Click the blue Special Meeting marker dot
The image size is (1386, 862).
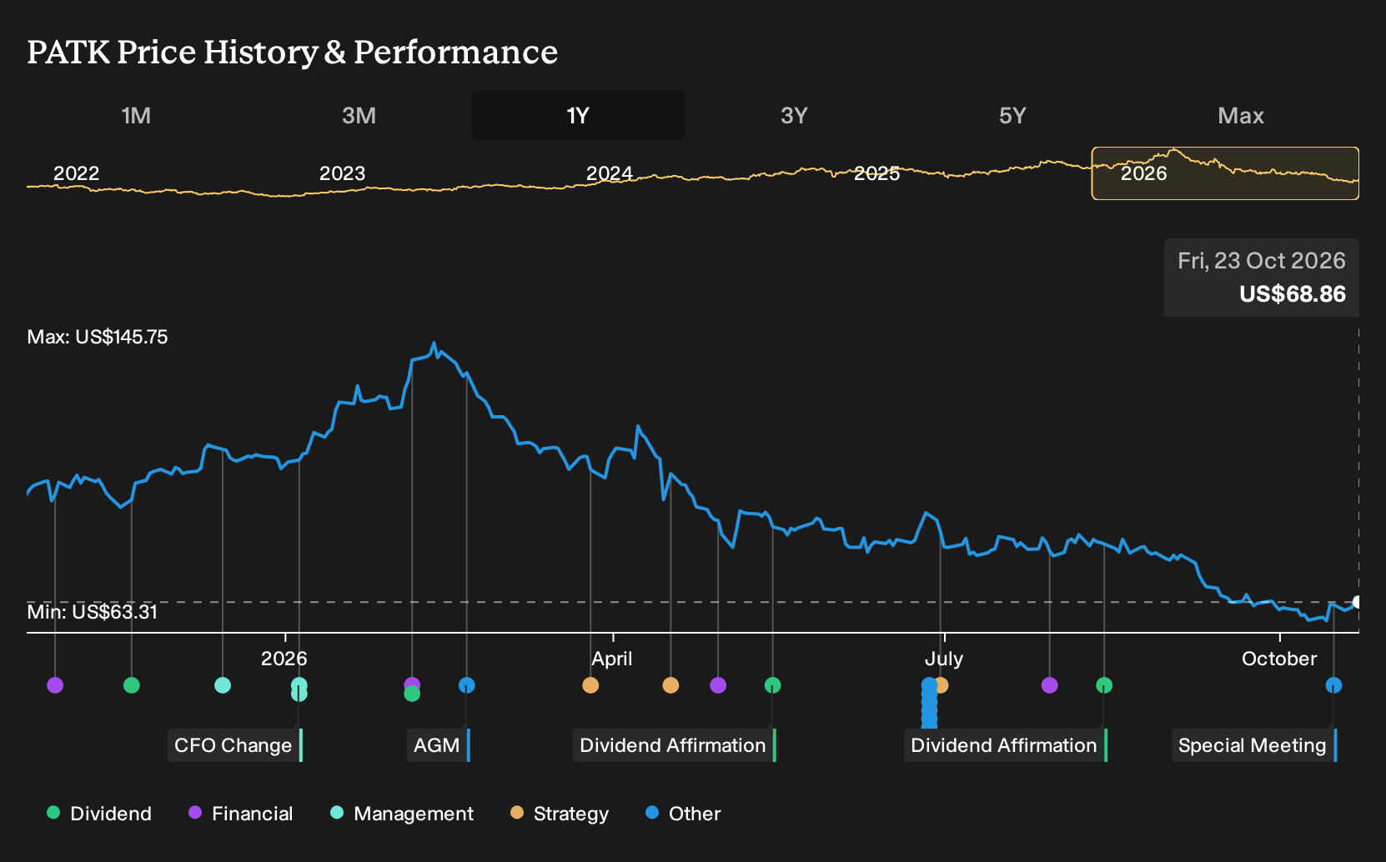tap(1333, 685)
